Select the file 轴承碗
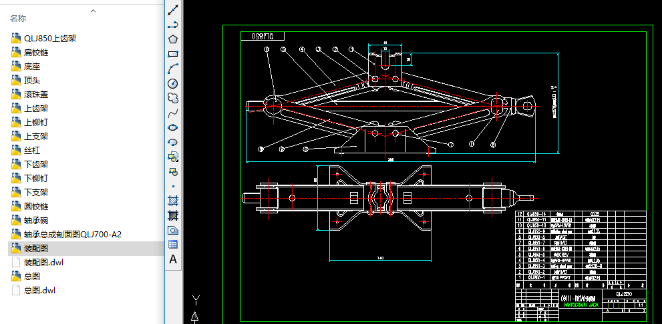Screen dimensions: 662x324 36,221
